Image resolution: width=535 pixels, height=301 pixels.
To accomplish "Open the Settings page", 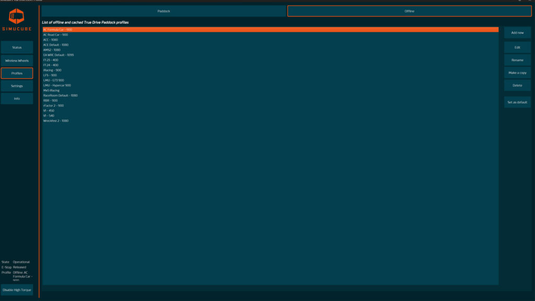I will 17,86.
